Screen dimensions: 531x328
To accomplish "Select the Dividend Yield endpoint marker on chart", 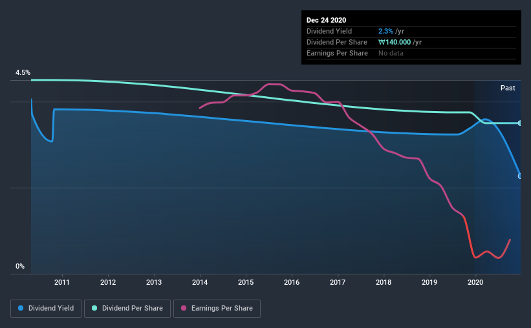I will point(519,176).
